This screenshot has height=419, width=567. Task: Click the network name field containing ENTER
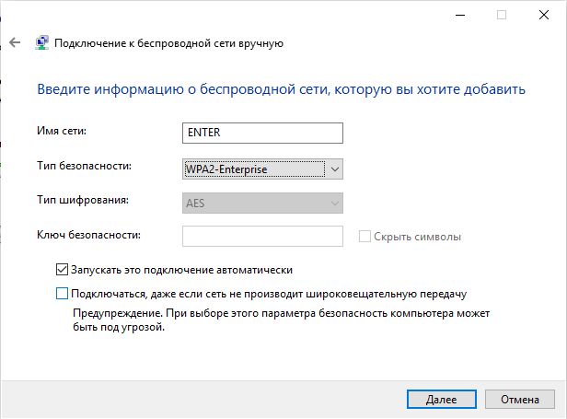[262, 133]
